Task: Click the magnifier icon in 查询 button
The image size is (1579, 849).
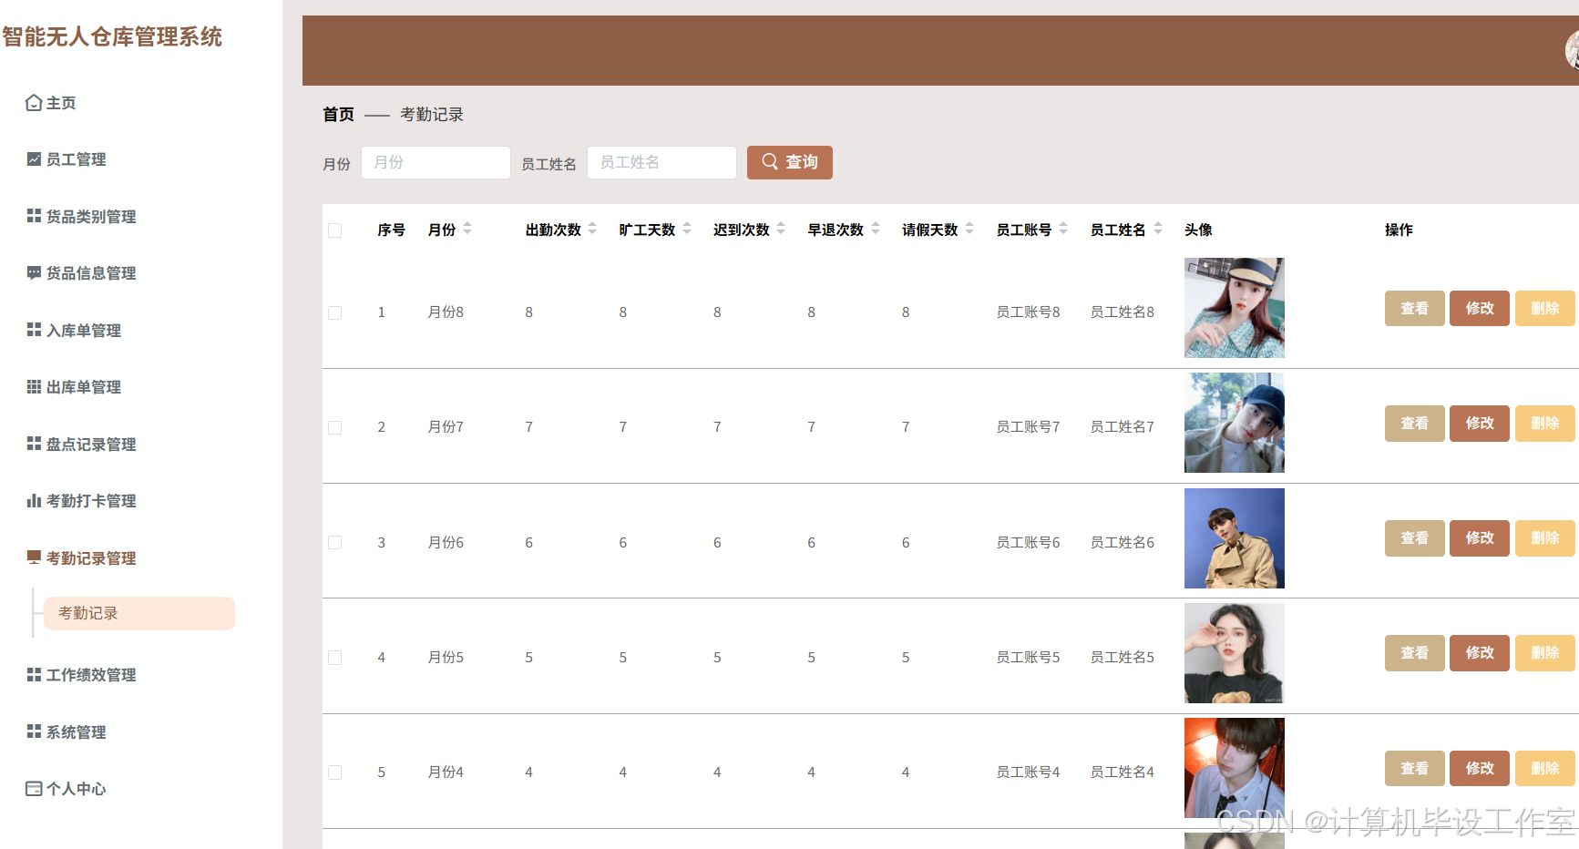Action: (x=770, y=161)
